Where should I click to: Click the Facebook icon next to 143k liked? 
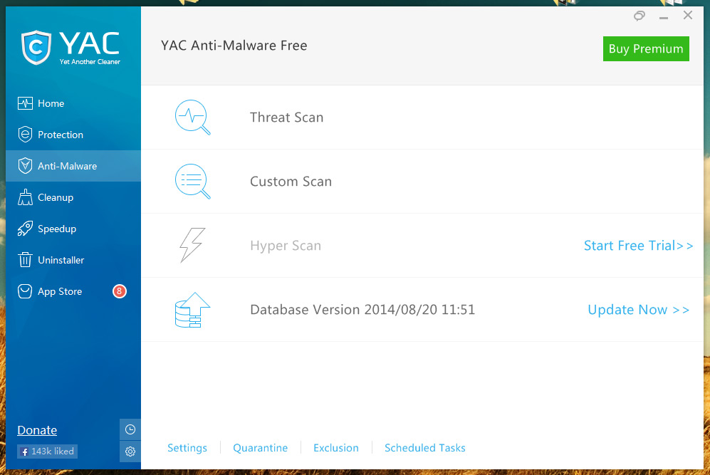[x=24, y=451]
